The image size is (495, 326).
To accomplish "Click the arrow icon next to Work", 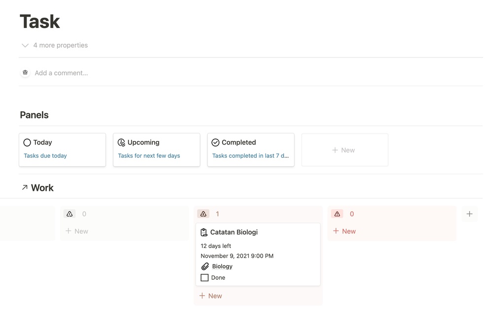I will [25, 187].
